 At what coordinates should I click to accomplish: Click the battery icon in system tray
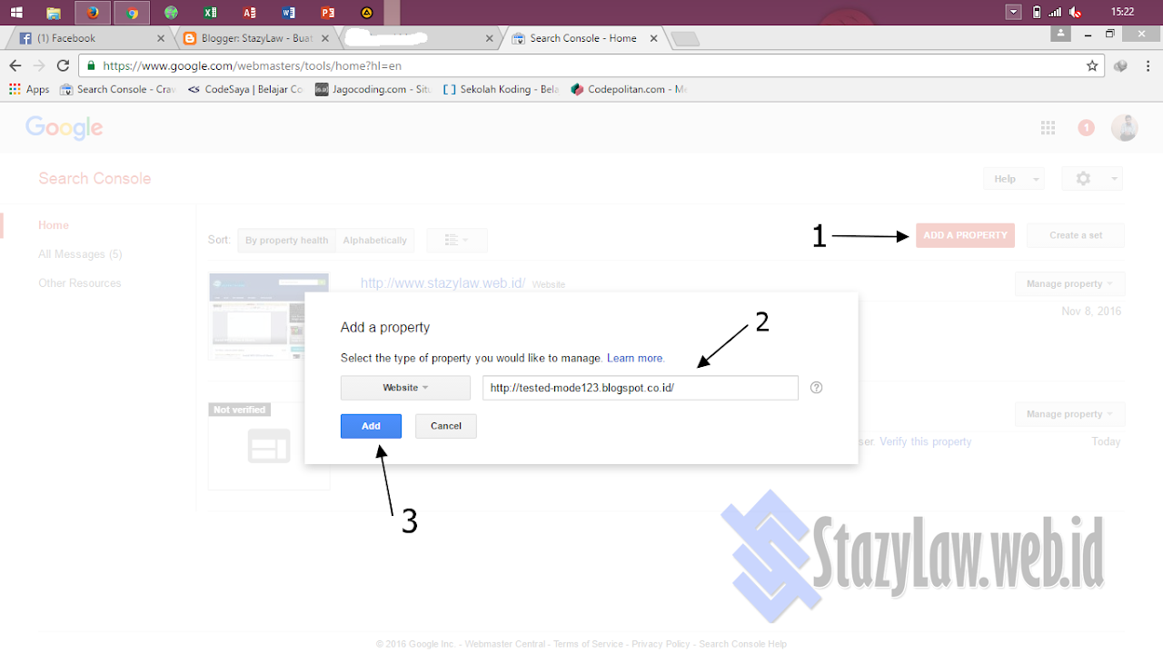click(1037, 12)
